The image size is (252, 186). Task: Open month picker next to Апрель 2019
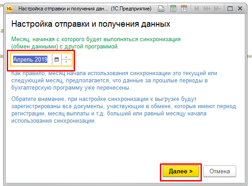coord(56,59)
